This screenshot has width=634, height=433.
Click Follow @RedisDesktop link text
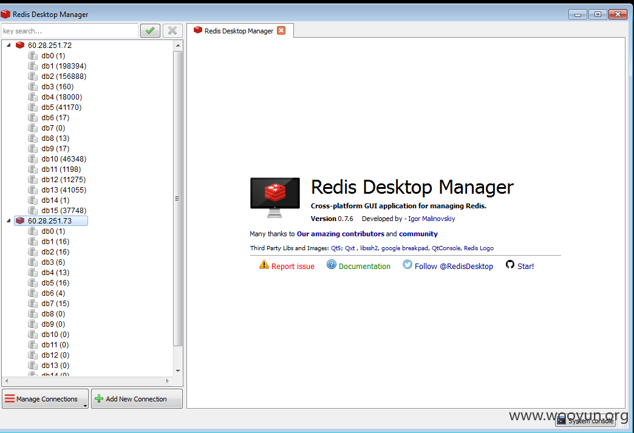(454, 267)
